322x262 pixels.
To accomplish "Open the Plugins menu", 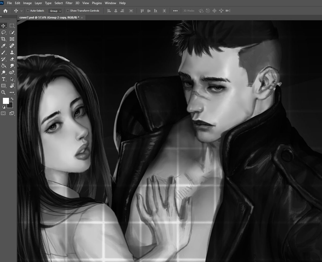I will point(97,3).
